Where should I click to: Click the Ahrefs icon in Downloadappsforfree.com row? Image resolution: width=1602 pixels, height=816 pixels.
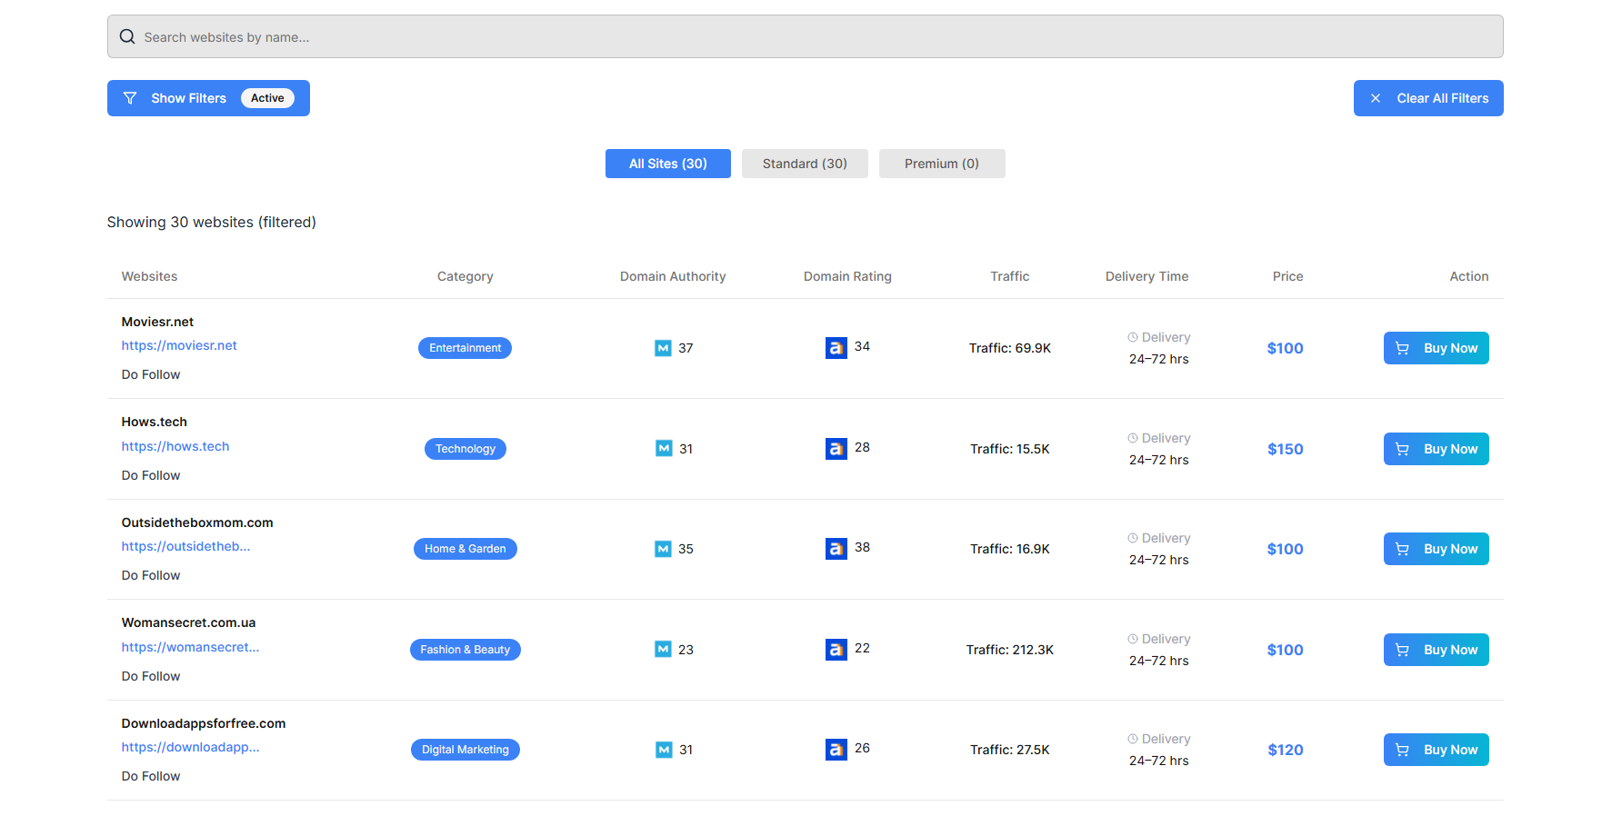point(836,750)
